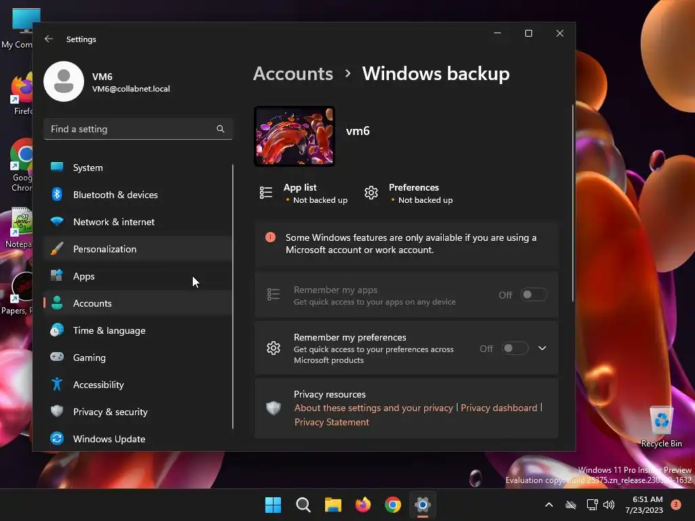This screenshot has width=695, height=521.
Task: Click the notification badge in the tray
Action: coord(676,505)
